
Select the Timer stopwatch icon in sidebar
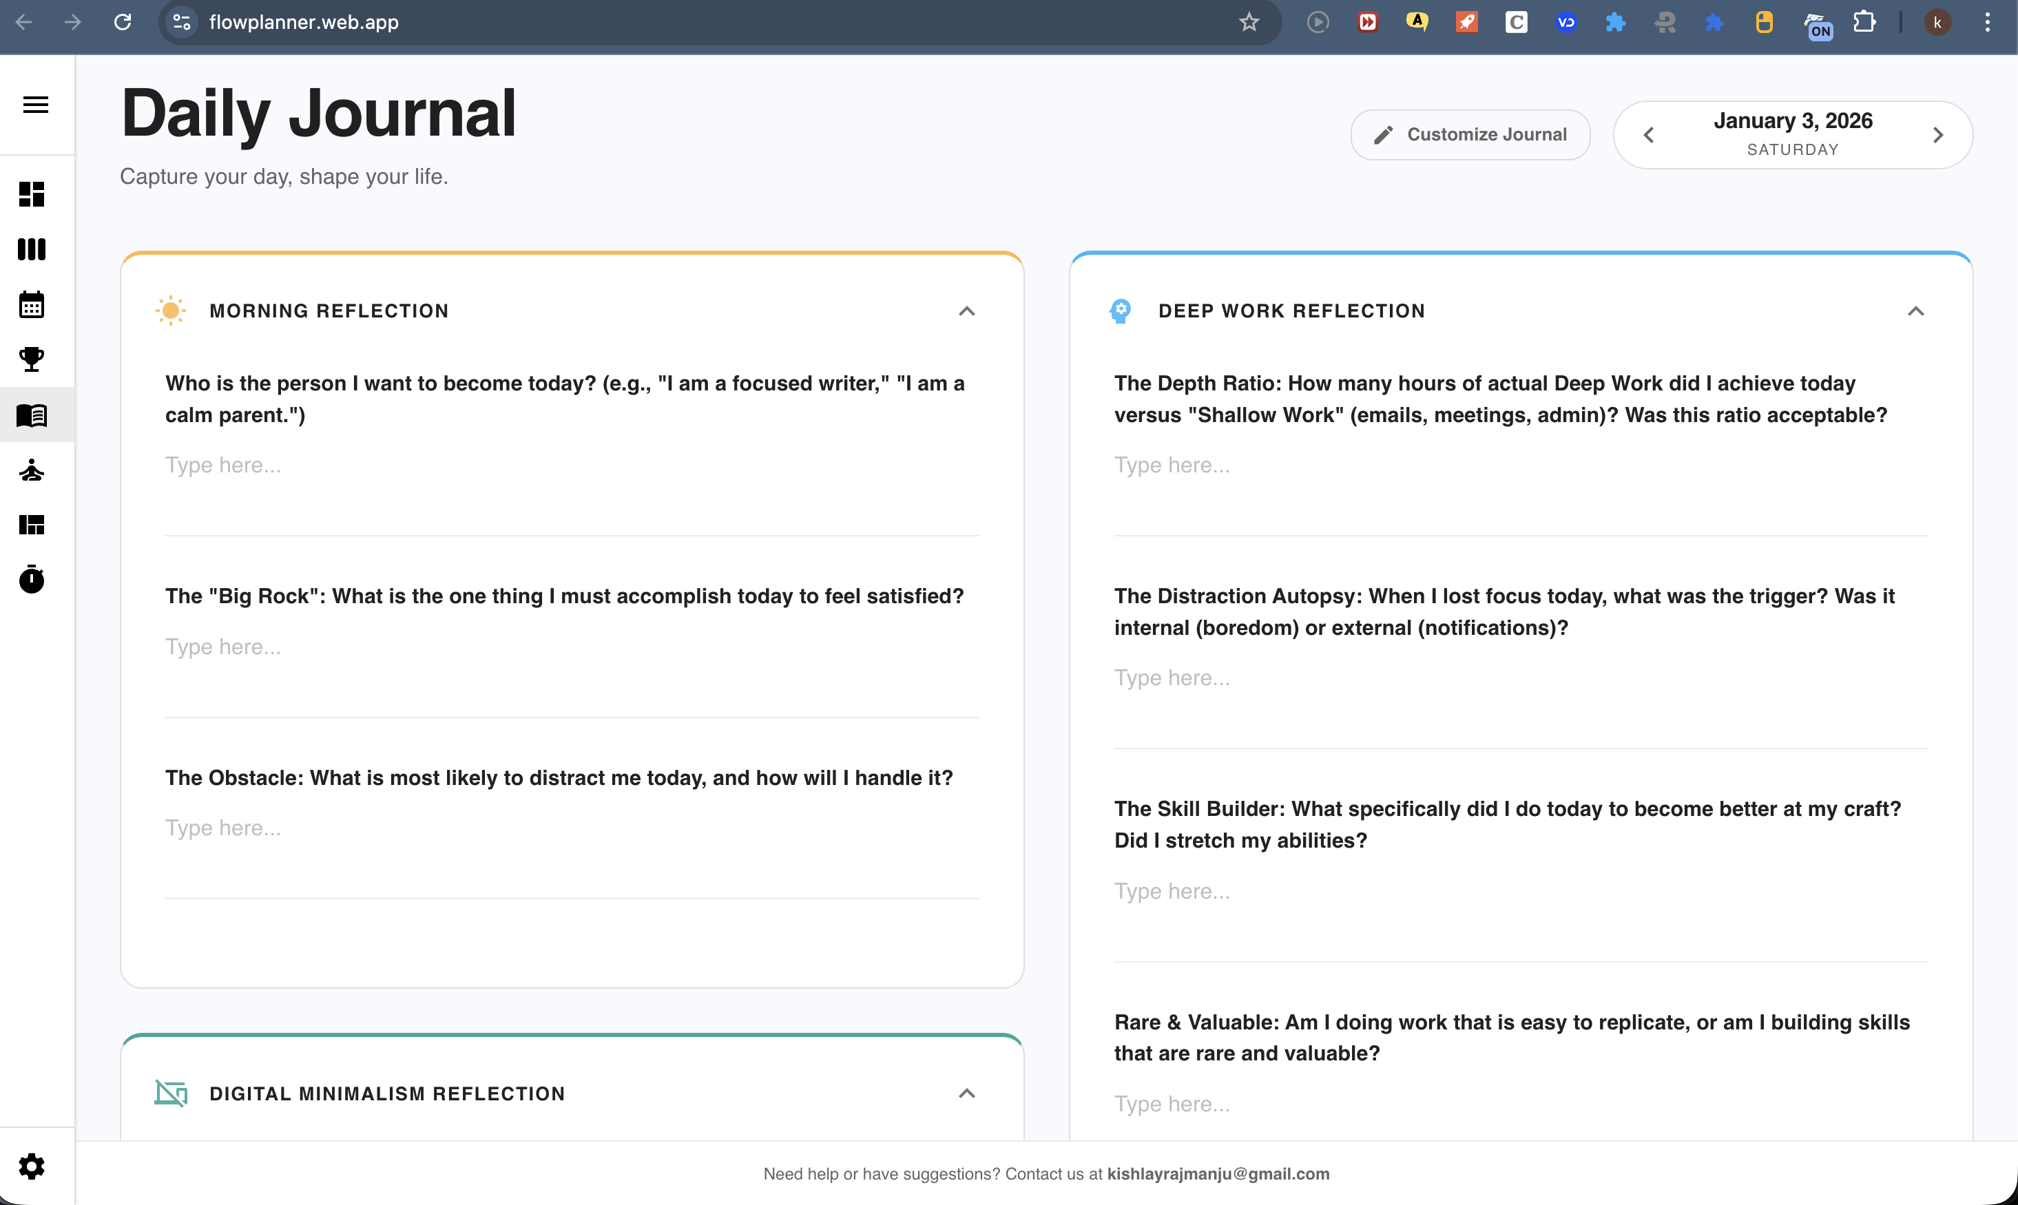pos(31,579)
